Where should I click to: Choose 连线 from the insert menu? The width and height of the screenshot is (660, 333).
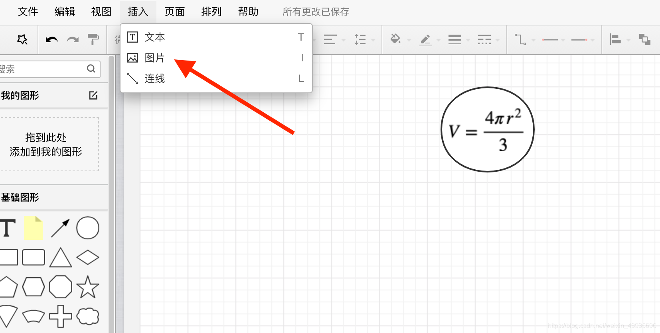[216, 78]
